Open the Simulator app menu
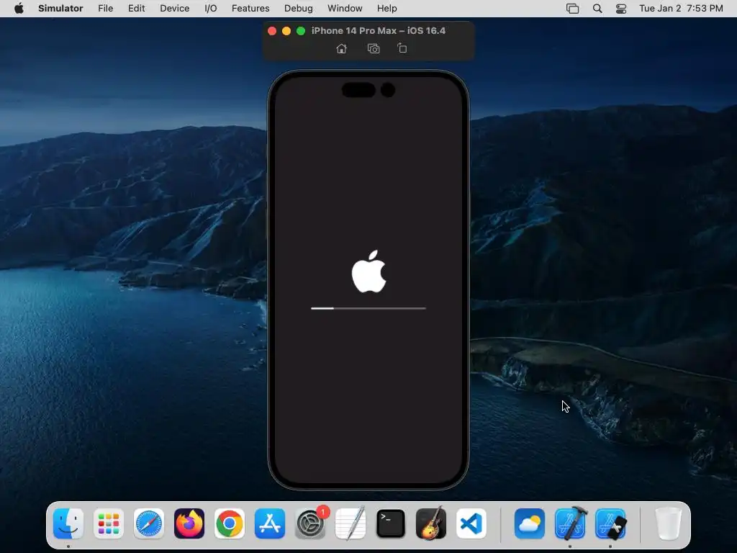 pos(60,9)
